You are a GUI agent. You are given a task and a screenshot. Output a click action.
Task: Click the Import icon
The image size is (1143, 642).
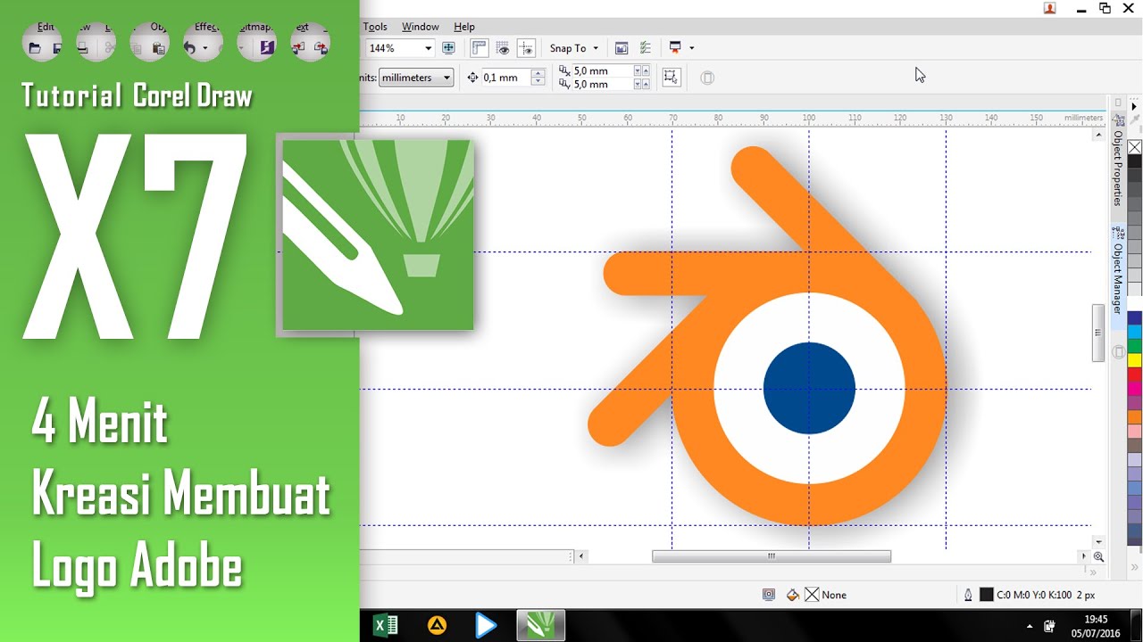[x=298, y=48]
